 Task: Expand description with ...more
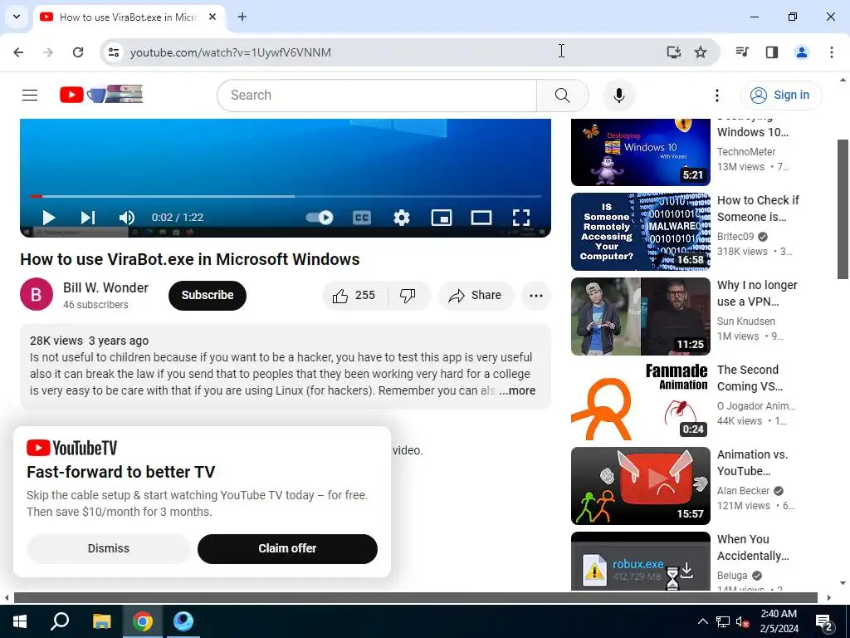tap(517, 390)
